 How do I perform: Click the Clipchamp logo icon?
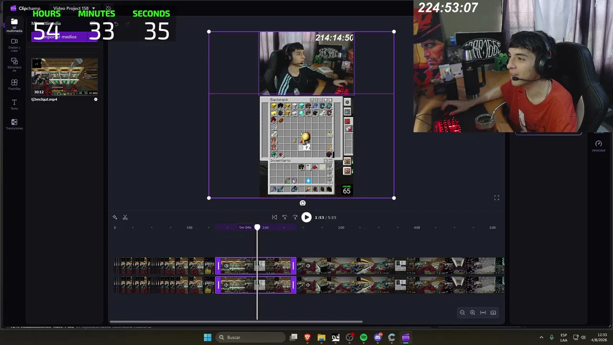click(13, 8)
